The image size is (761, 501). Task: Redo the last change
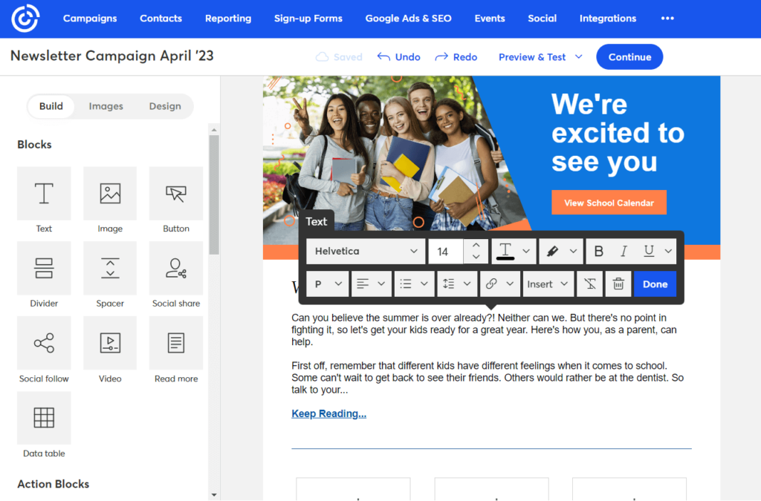click(456, 56)
